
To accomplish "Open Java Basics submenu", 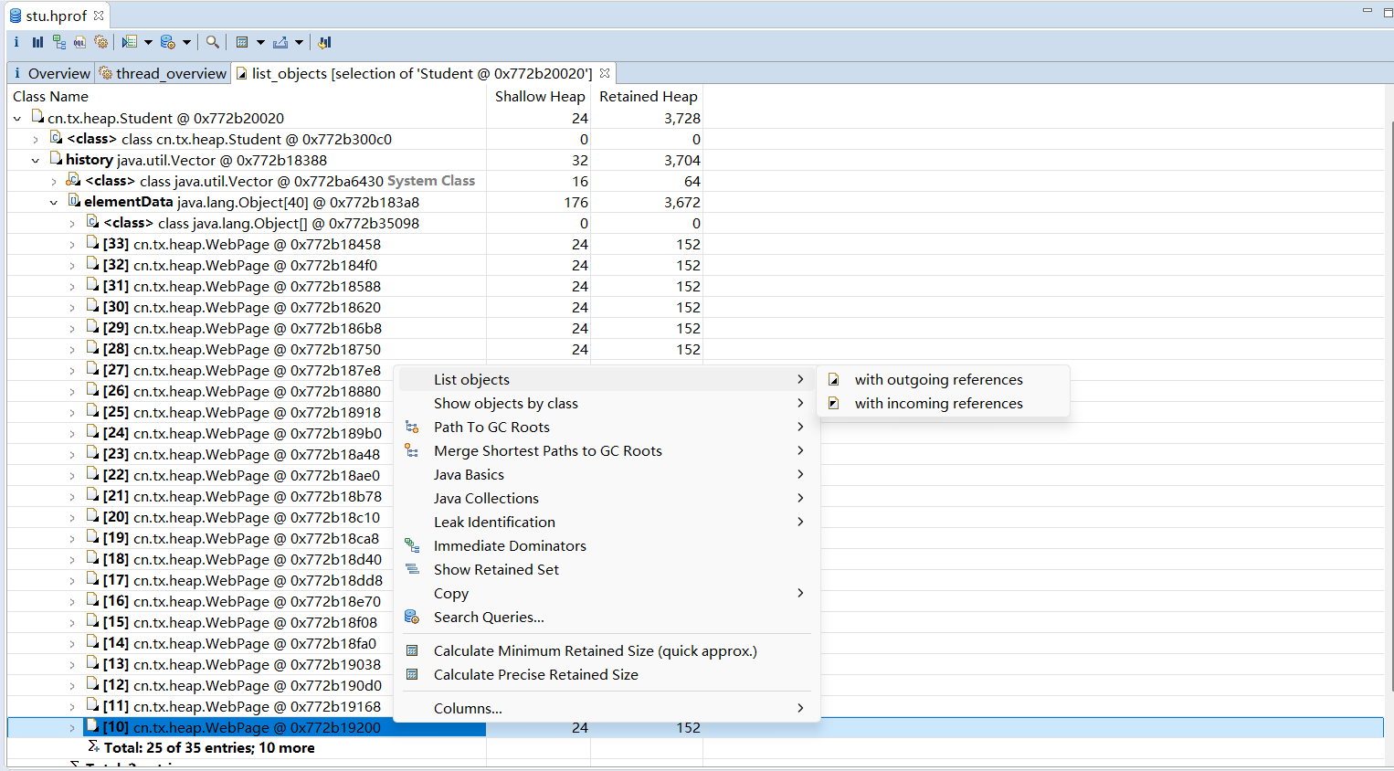I will tap(607, 474).
